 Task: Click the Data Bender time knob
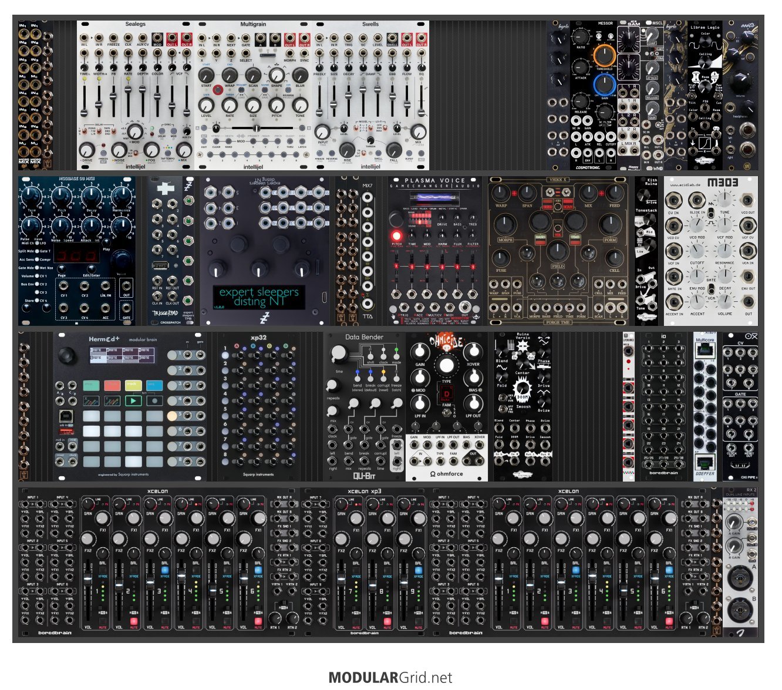tap(339, 354)
